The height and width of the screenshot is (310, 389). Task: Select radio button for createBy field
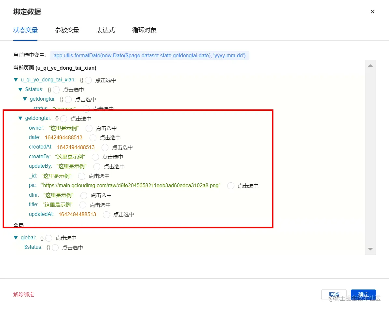95,157
